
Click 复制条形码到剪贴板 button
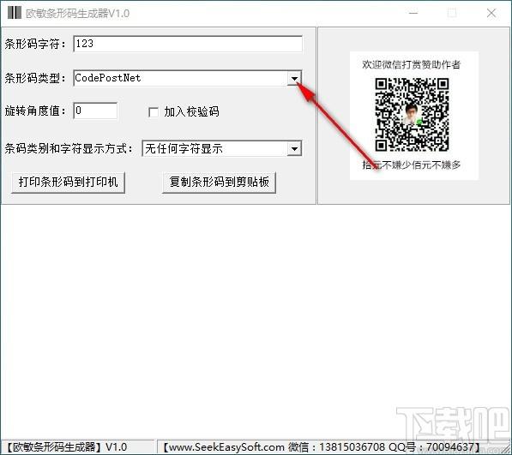point(219,182)
